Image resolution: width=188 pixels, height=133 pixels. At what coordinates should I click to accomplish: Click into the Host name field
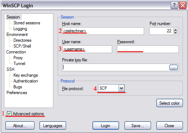(x=103, y=31)
